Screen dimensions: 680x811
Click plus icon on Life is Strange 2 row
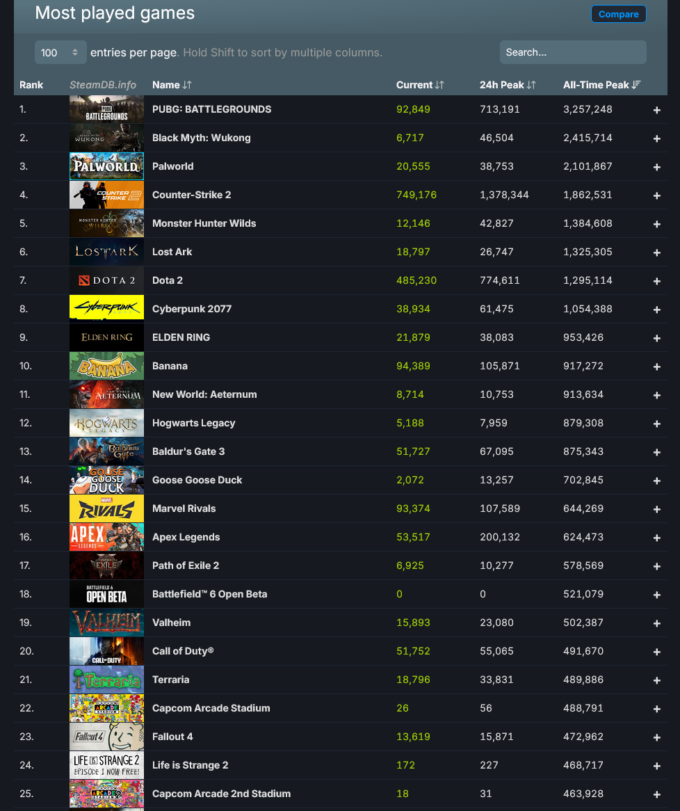[657, 766]
